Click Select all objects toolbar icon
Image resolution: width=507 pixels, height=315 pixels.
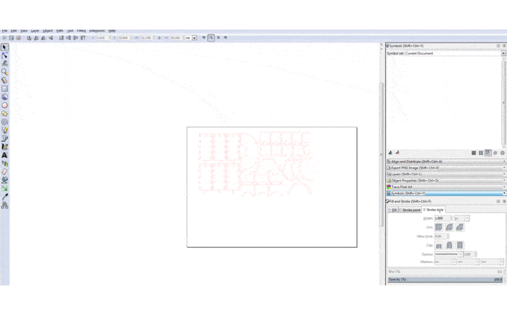(4, 37)
